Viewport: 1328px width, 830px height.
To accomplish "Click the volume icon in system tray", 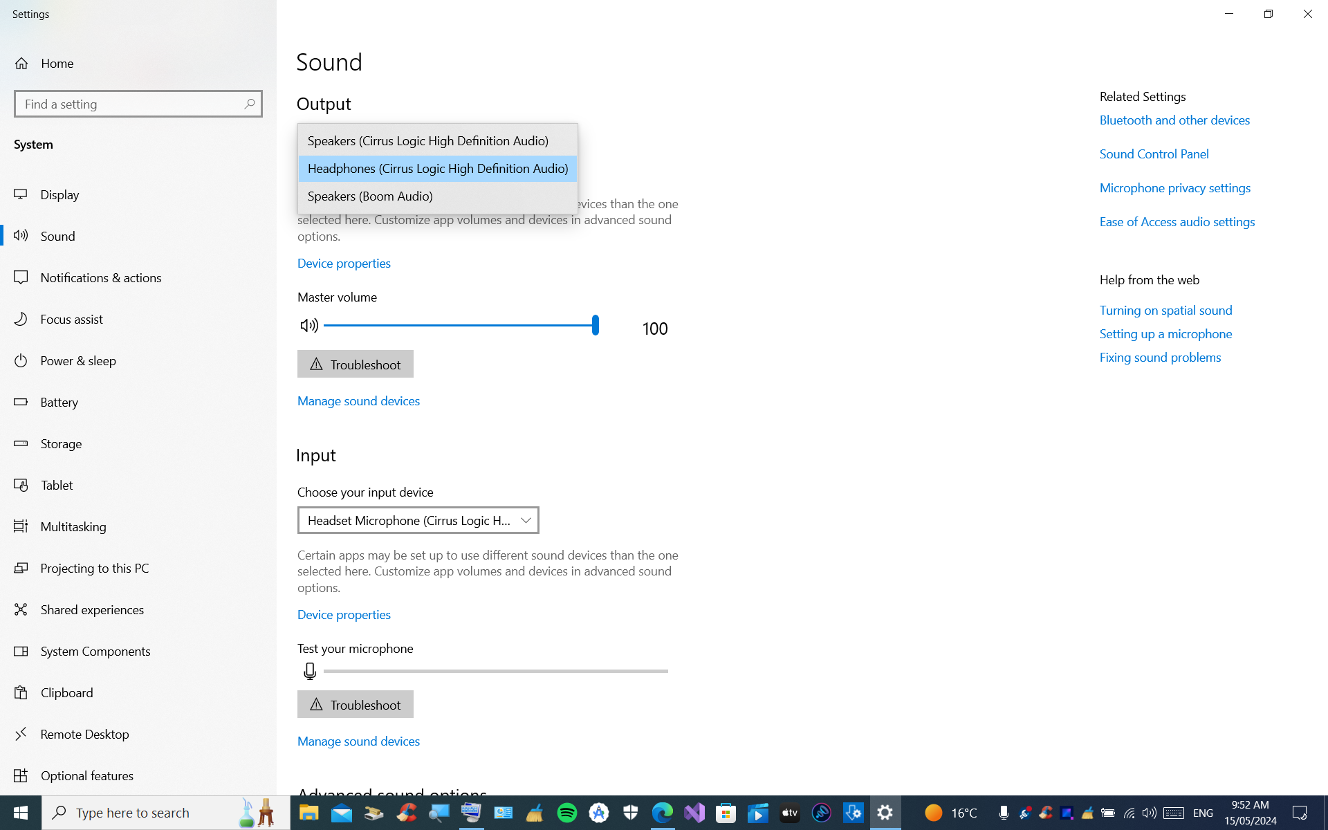I will point(1149,813).
